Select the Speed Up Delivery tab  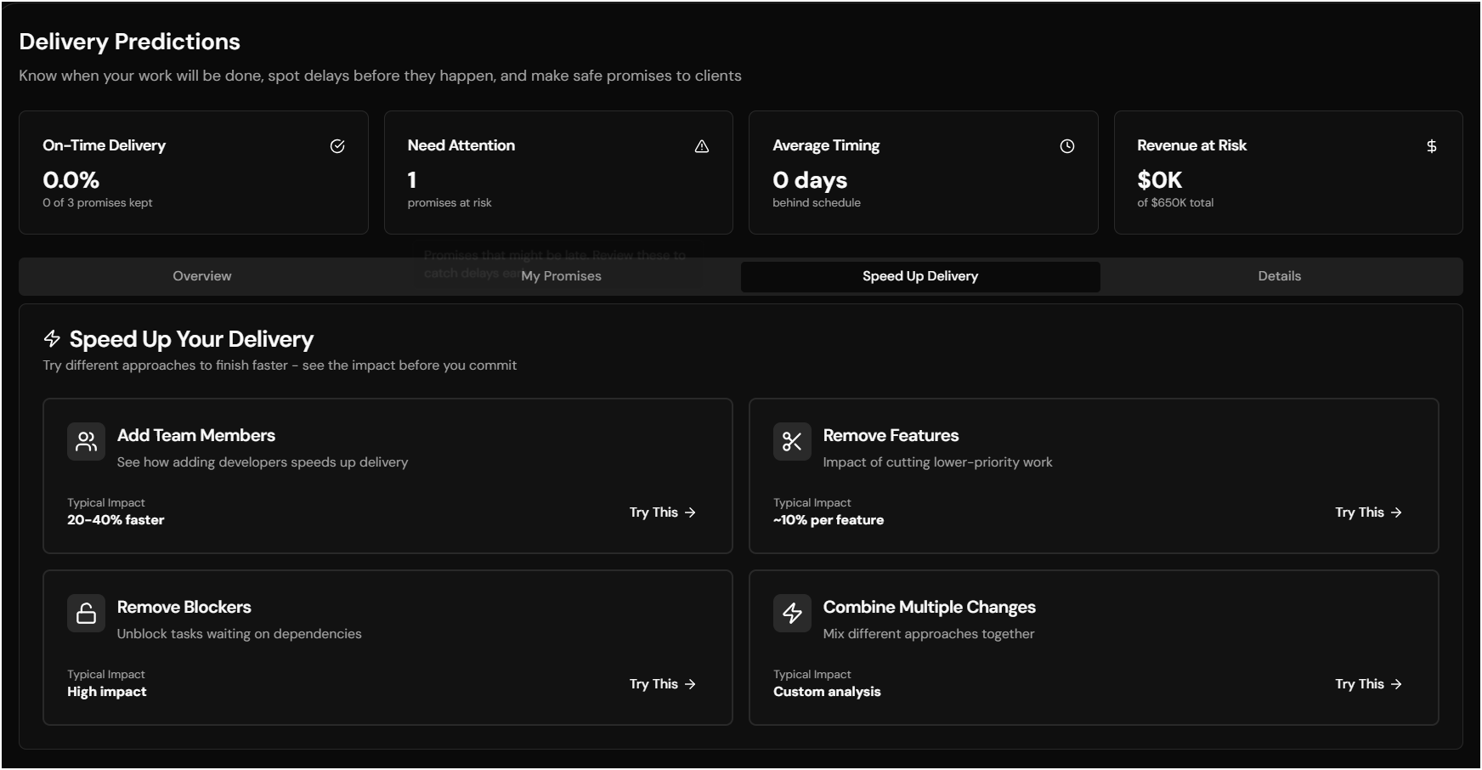[920, 276]
